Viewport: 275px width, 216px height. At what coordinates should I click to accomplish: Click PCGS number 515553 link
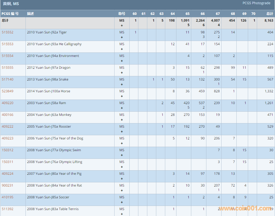(x=8, y=44)
